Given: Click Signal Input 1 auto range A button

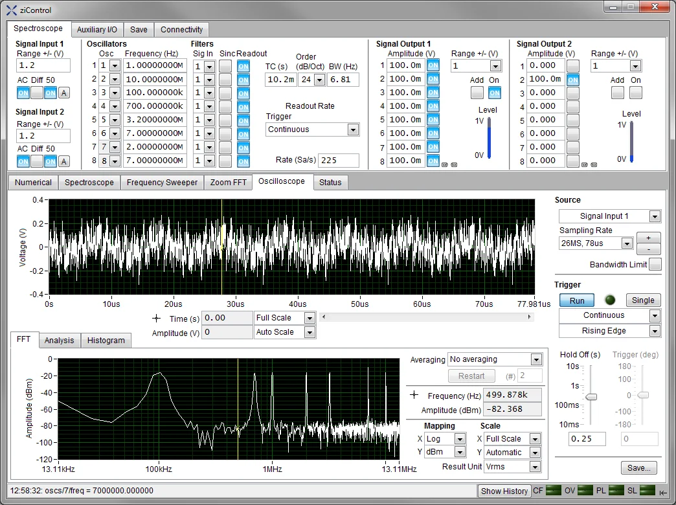Looking at the screenshot, I should (64, 93).
